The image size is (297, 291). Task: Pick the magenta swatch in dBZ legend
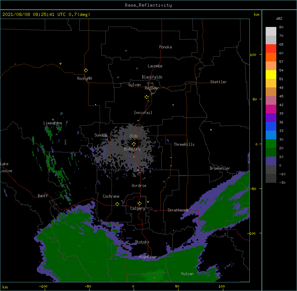(x=271, y=109)
